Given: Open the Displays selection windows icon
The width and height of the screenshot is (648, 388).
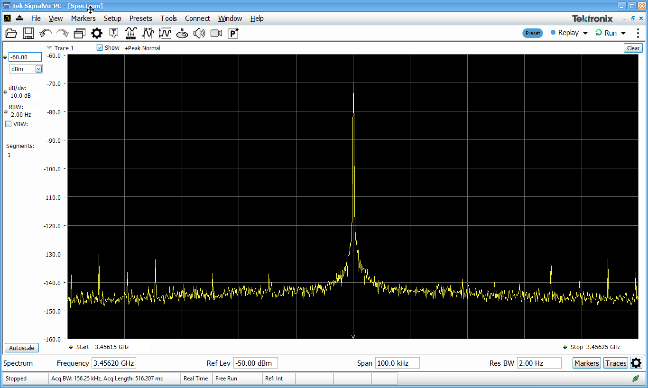Looking at the screenshot, I should [x=79, y=33].
